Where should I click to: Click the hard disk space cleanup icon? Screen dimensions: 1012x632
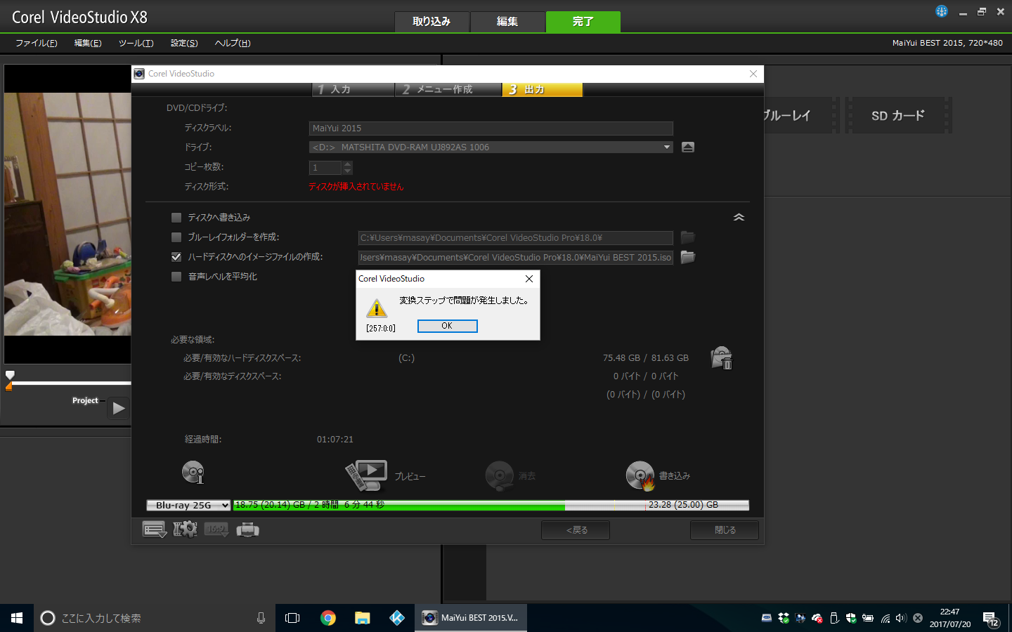pos(722,357)
